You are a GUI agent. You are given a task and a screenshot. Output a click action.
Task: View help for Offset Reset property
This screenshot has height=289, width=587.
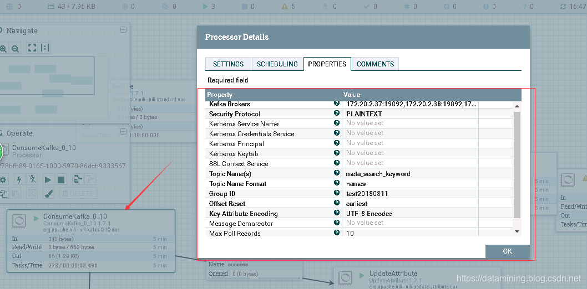pyautogui.click(x=337, y=203)
